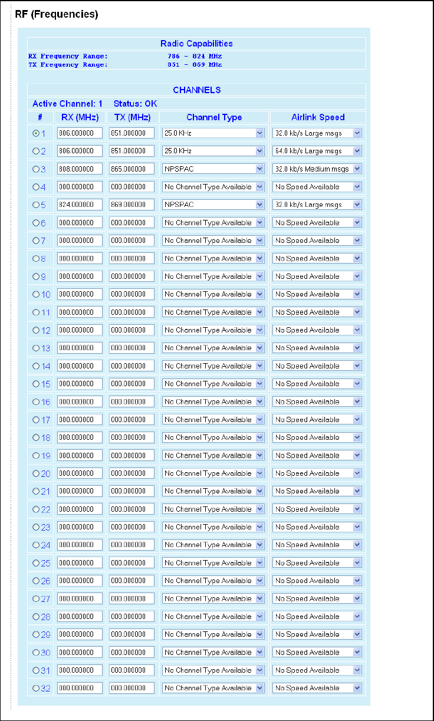Image resolution: width=434 pixels, height=721 pixels.
Task: Activate channel 8 radio button
Action: coord(35,259)
